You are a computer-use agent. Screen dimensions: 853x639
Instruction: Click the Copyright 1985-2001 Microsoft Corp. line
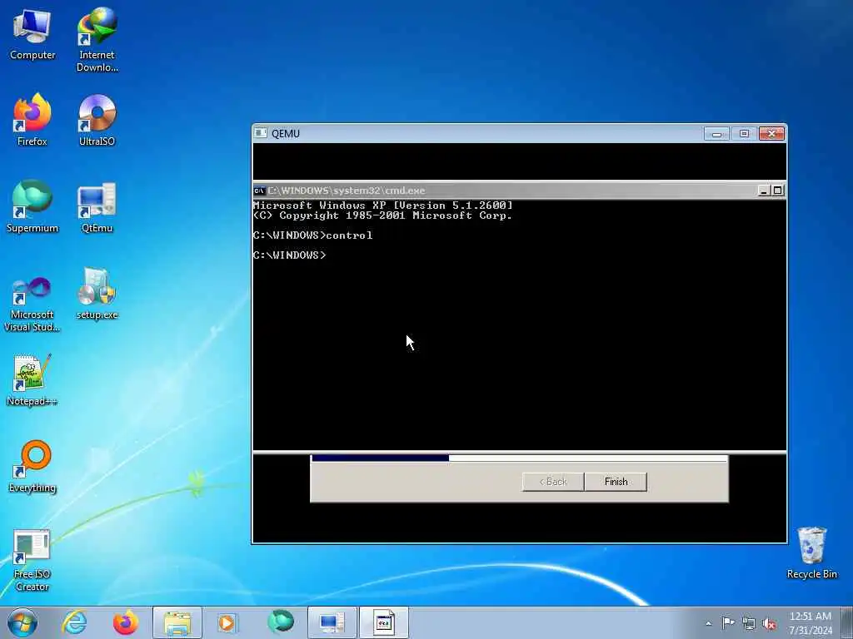click(383, 215)
